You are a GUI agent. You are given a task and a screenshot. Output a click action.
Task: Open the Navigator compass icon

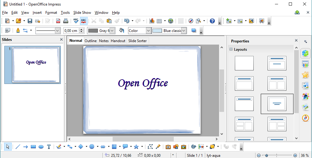191,21
